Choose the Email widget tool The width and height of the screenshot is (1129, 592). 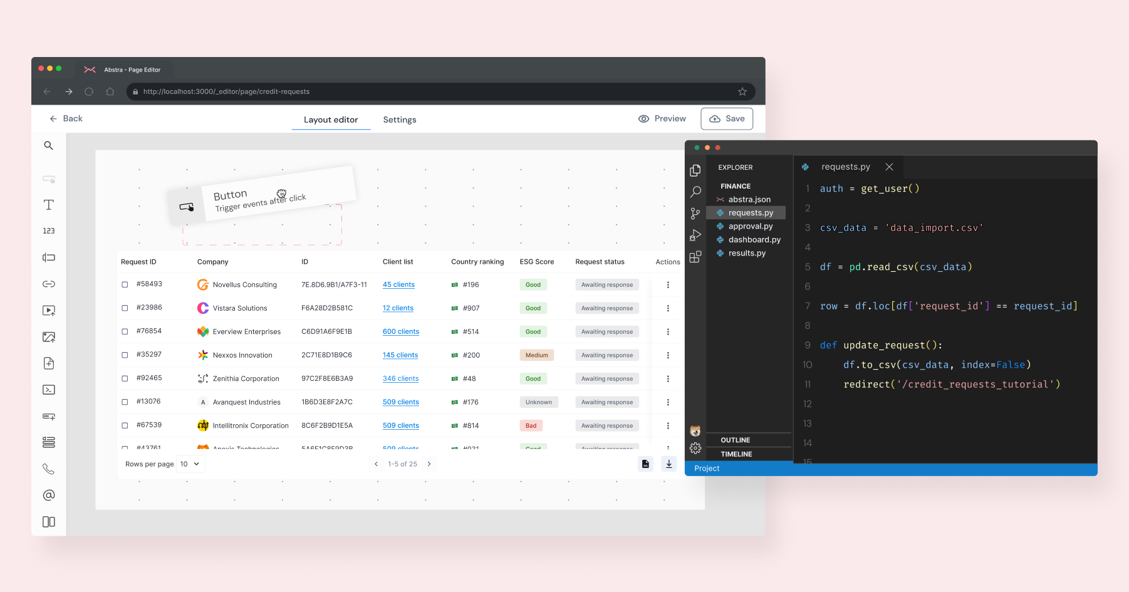pyautogui.click(x=49, y=495)
